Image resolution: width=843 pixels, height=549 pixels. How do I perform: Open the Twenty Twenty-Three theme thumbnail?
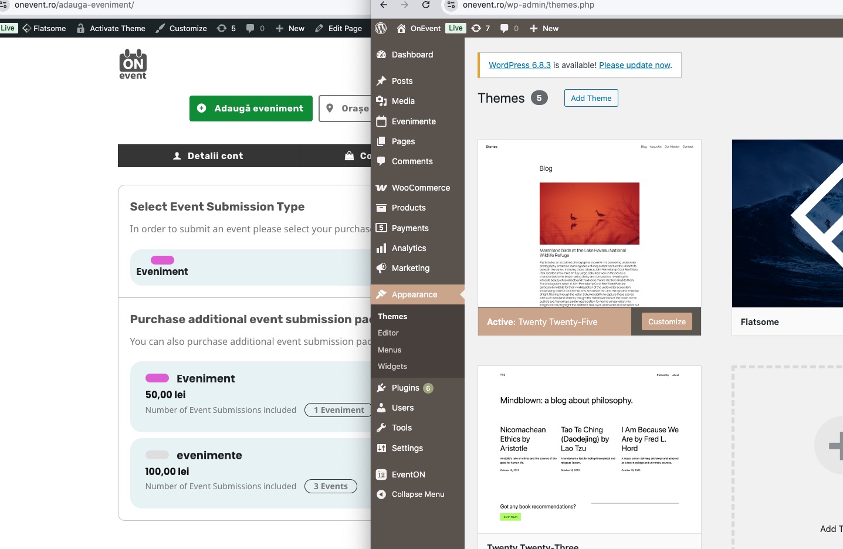[x=589, y=449]
